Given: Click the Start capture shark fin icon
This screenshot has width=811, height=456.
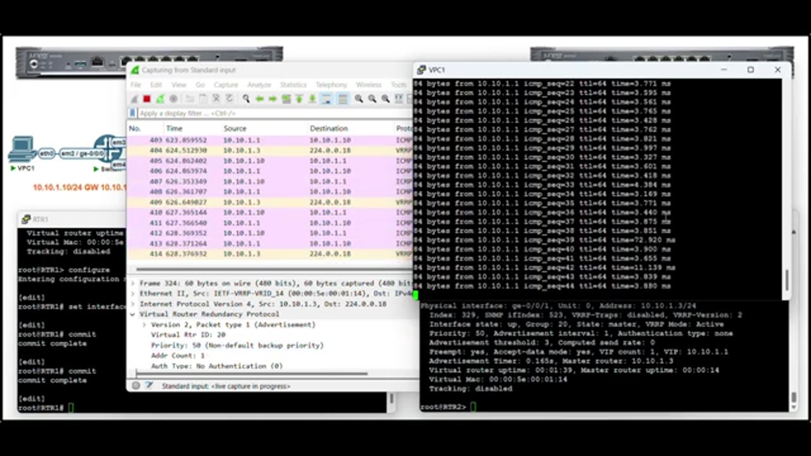Looking at the screenshot, I should [x=134, y=99].
